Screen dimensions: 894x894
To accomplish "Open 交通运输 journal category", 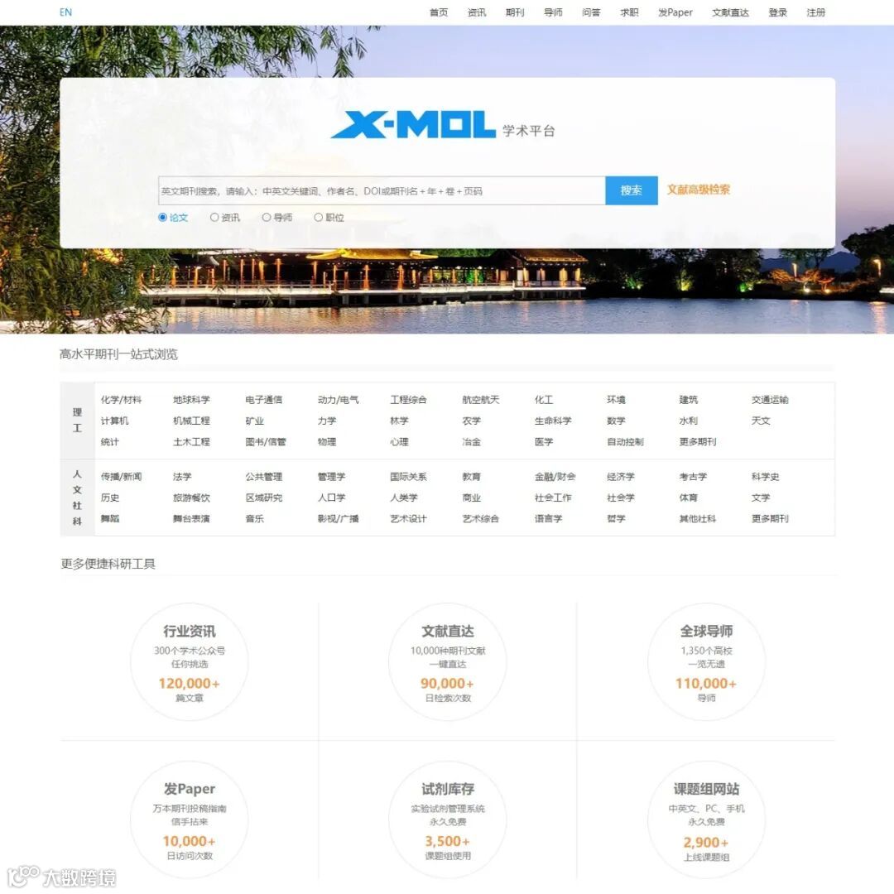I will (771, 400).
